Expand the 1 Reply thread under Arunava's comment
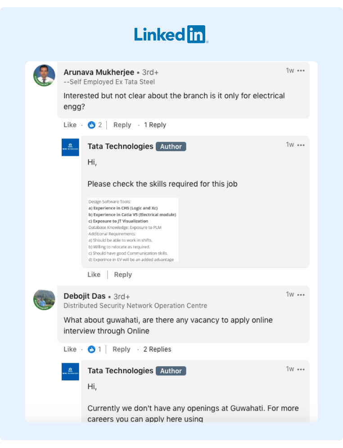Viewport: 343px width, 448px height. 155,125
